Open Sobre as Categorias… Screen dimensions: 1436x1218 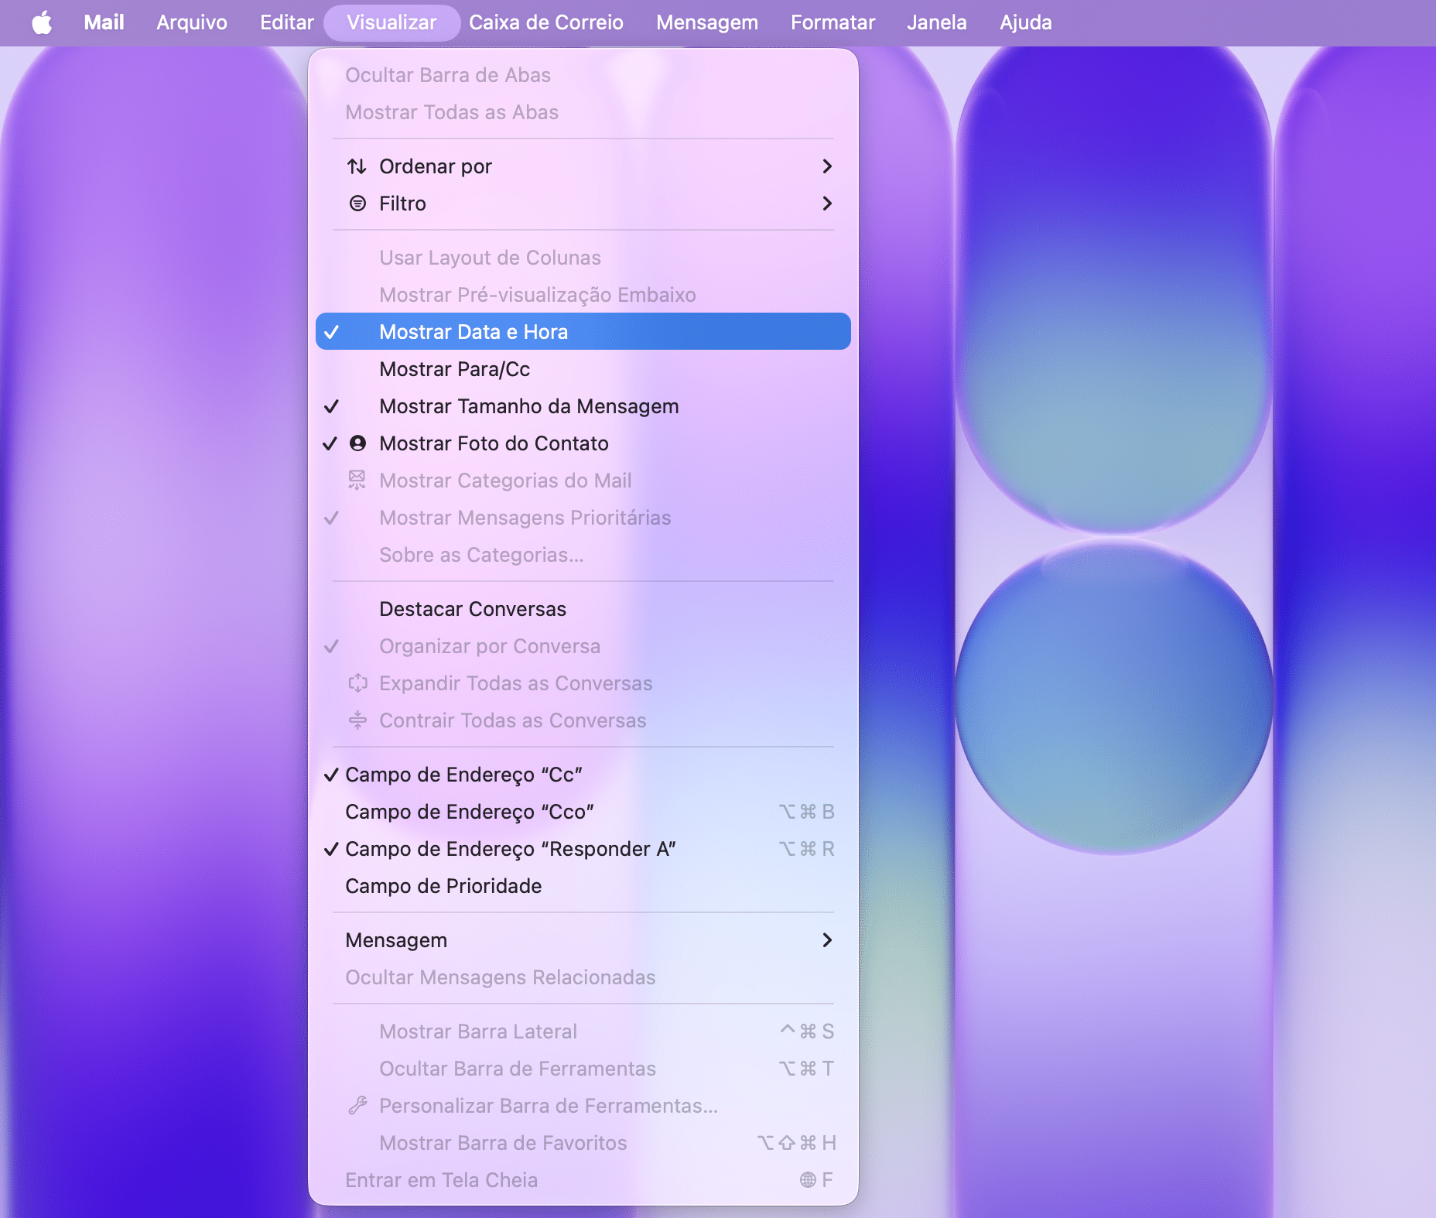[x=583, y=555]
